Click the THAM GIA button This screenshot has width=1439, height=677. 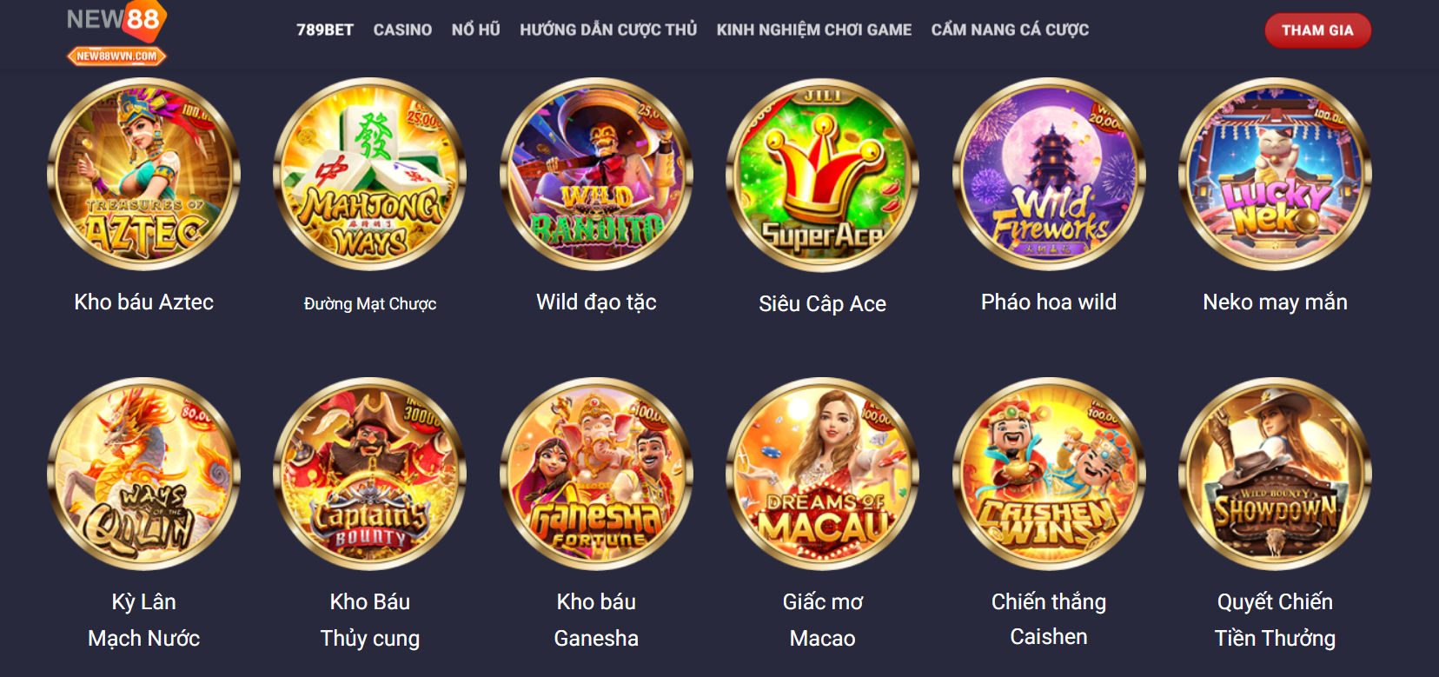pos(1317,30)
